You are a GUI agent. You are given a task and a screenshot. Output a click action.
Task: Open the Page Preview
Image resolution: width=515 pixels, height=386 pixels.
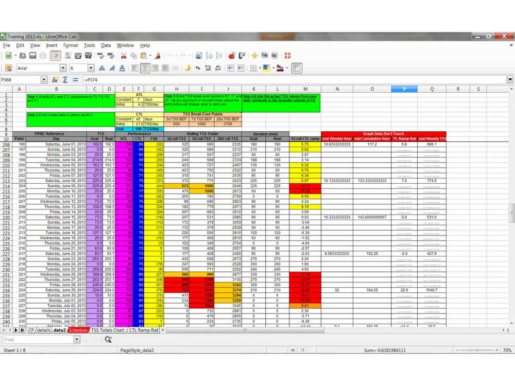coord(88,56)
